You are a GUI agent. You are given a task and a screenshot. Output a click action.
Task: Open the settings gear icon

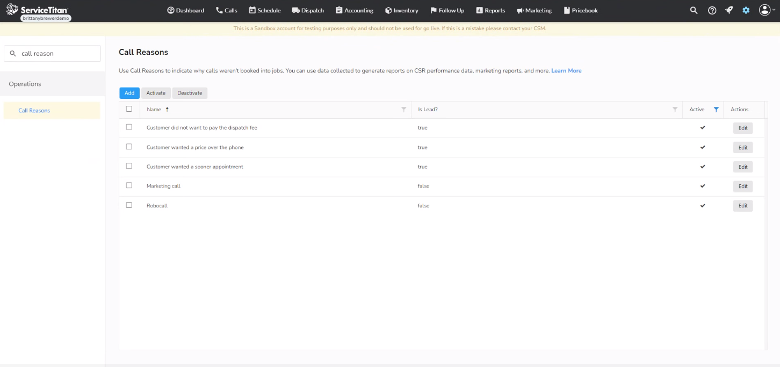coord(746,10)
